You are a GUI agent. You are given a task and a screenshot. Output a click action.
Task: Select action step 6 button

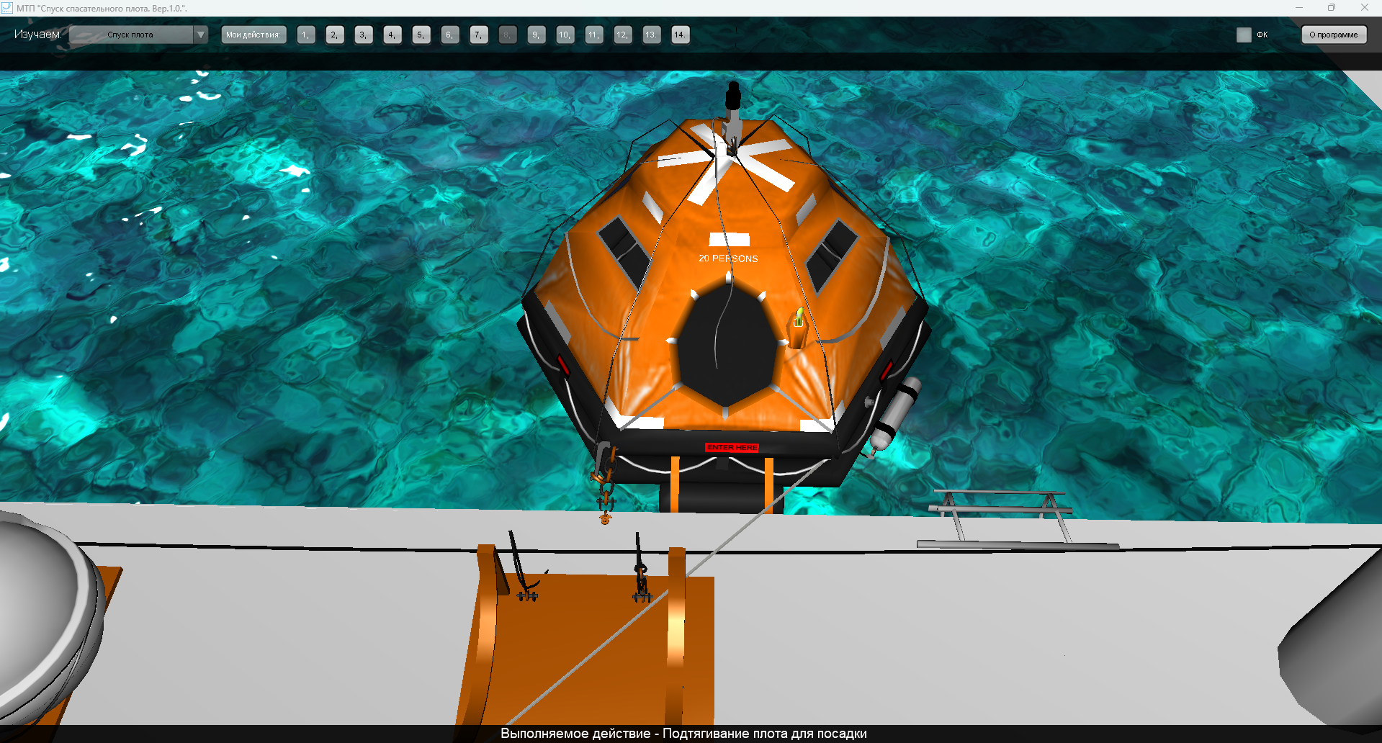[x=450, y=35]
